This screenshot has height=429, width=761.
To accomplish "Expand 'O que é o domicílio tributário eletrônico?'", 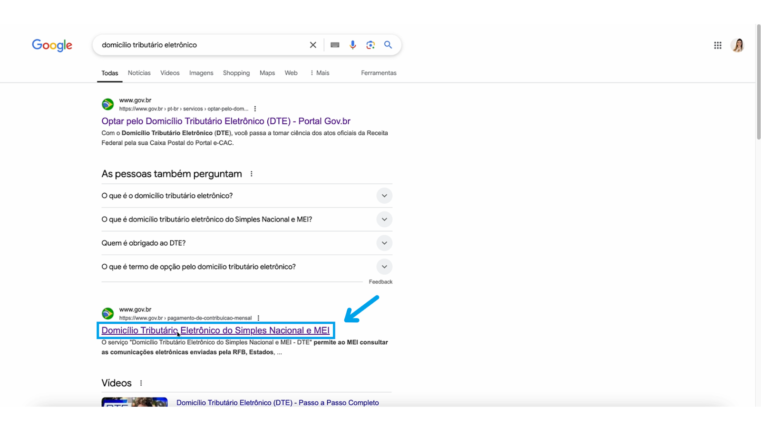I will click(x=247, y=196).
